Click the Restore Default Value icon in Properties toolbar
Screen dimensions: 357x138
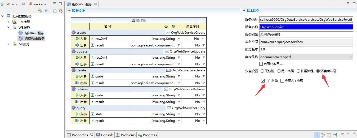pos(329,135)
